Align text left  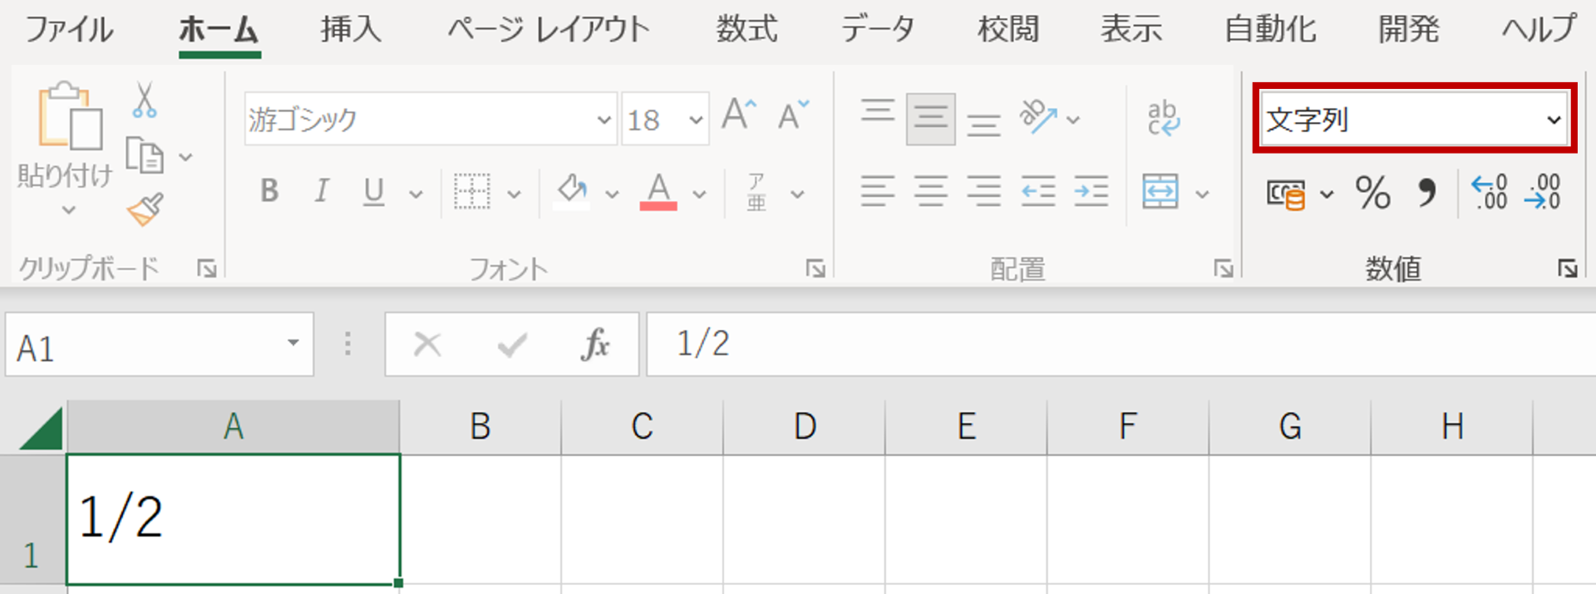[878, 192]
